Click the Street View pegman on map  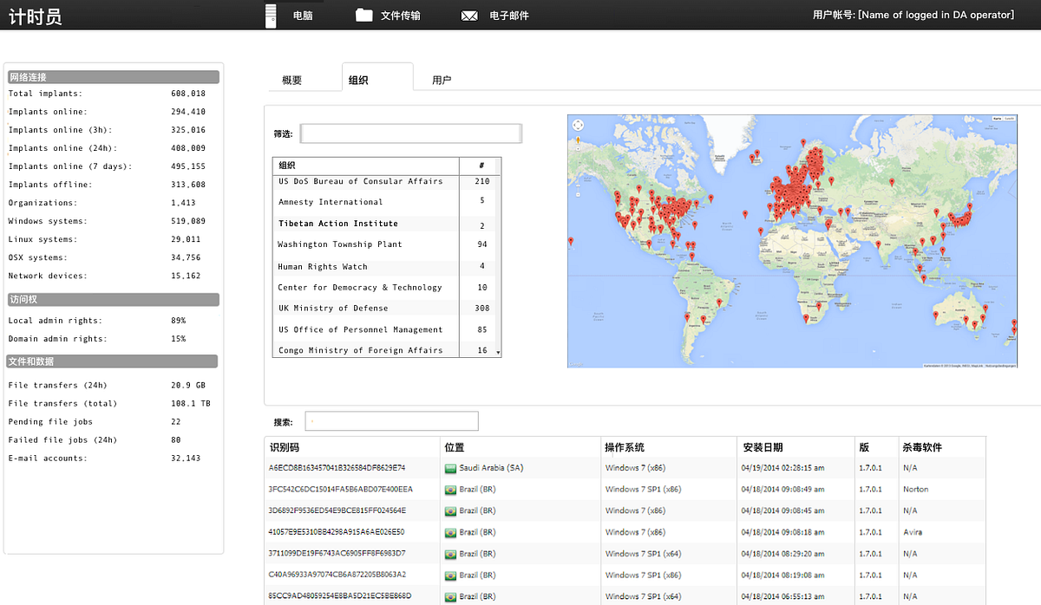tap(578, 140)
